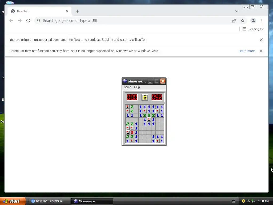Viewport: 273px width, 205px height.
Task: Click the Minesweeper title bar mine icon
Action: (125, 81)
